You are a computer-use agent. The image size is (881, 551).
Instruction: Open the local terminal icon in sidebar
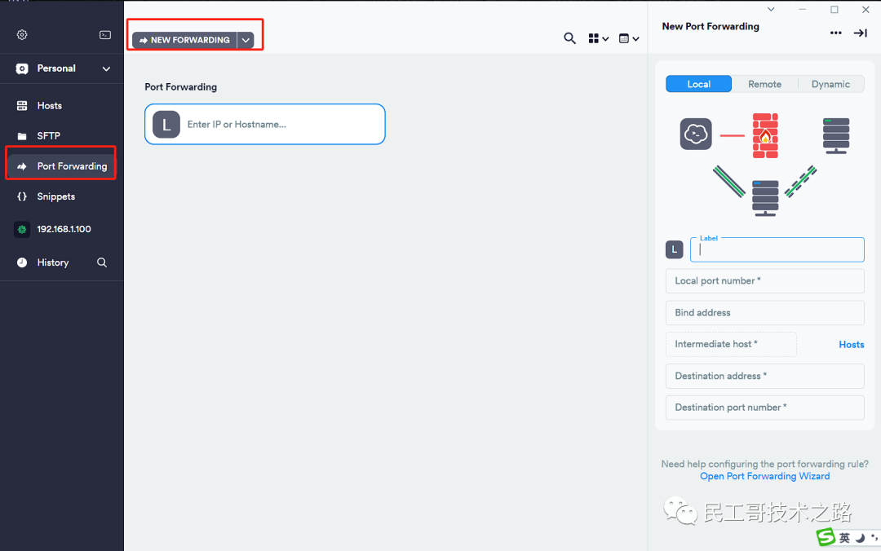[x=105, y=35]
